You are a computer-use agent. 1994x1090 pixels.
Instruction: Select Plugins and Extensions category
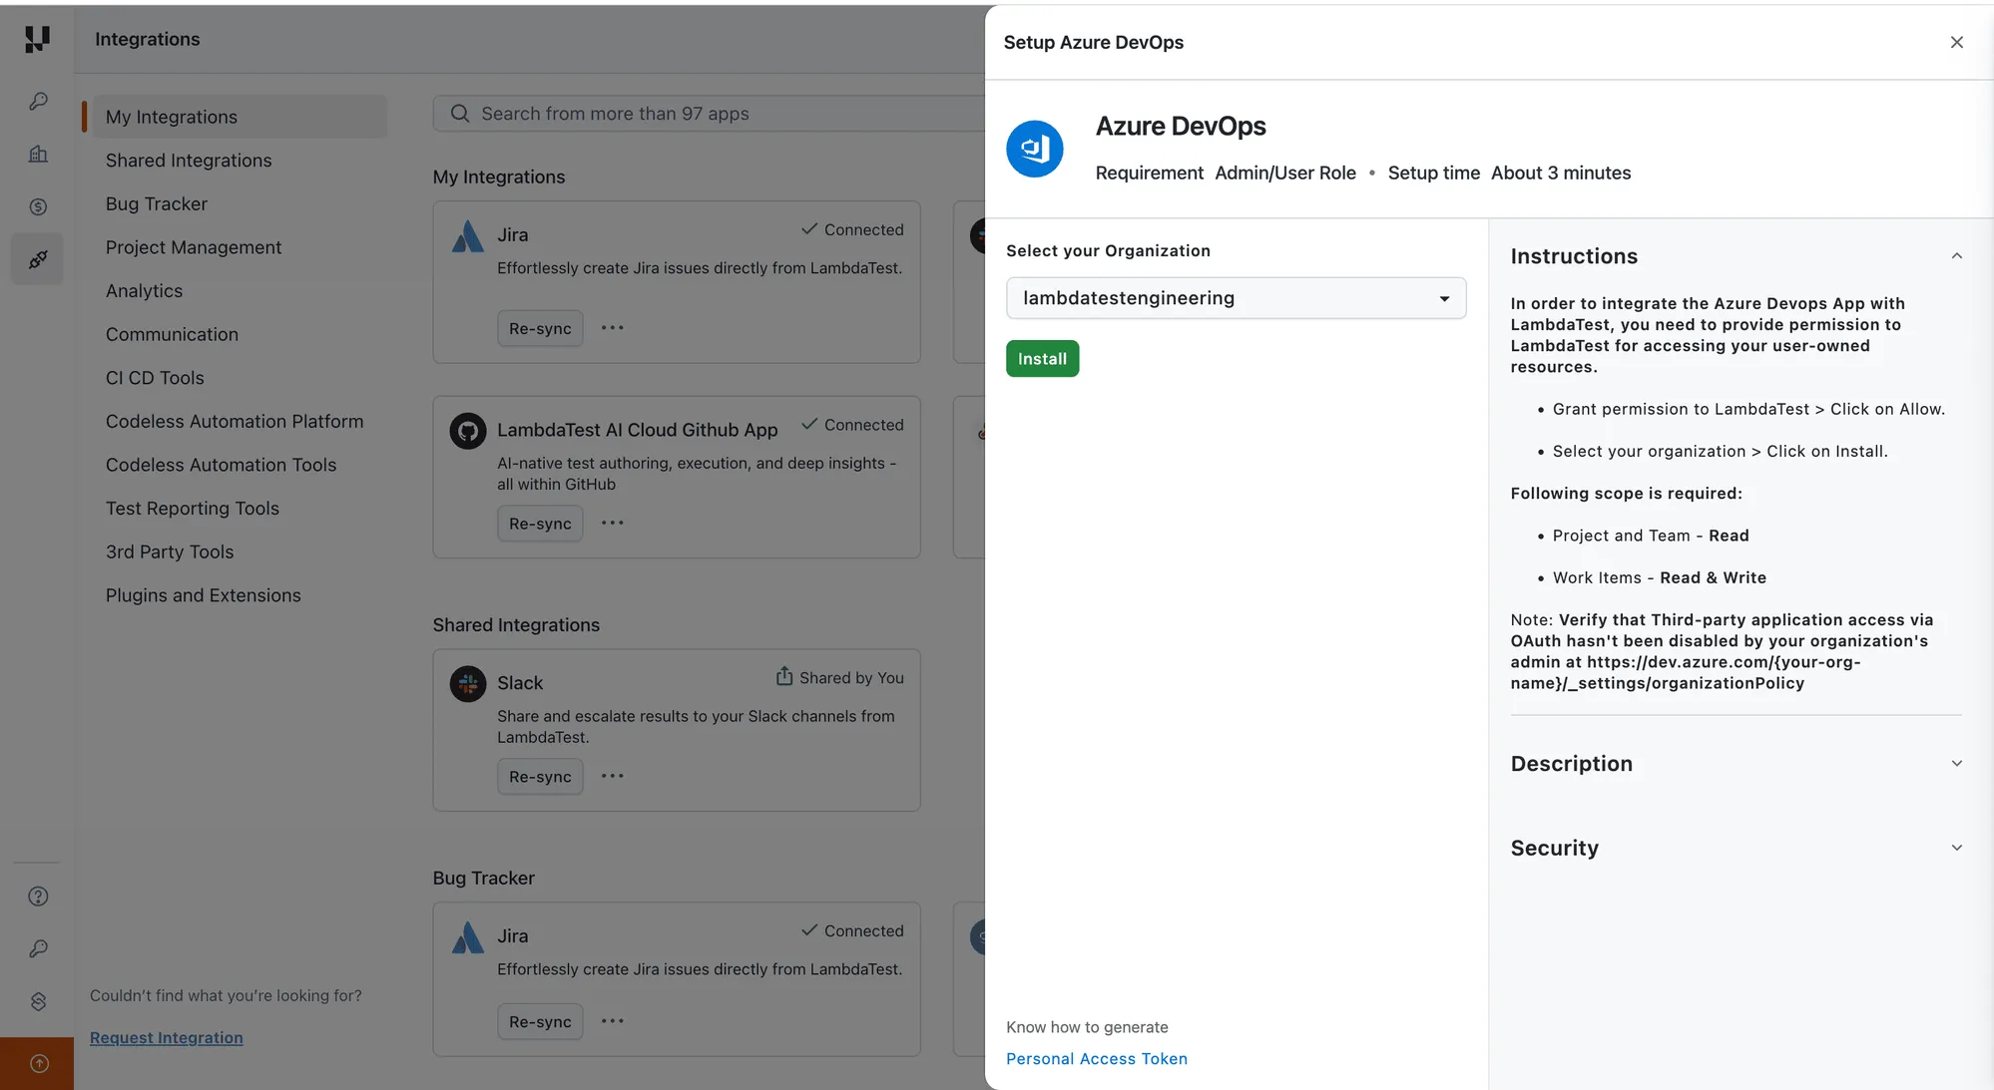click(204, 595)
